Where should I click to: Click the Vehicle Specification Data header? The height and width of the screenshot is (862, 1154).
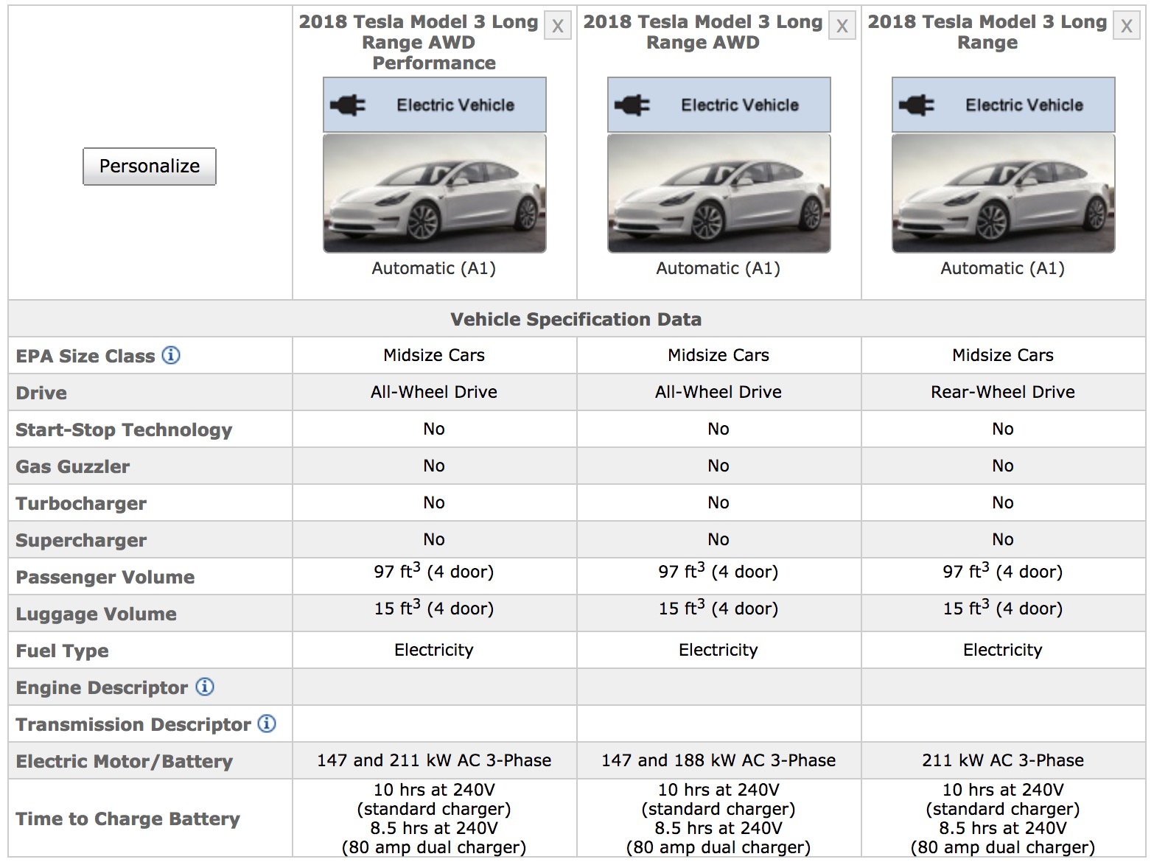[576, 319]
